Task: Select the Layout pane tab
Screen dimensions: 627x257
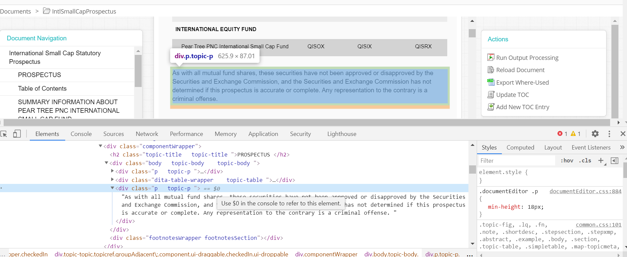Action: (553, 148)
